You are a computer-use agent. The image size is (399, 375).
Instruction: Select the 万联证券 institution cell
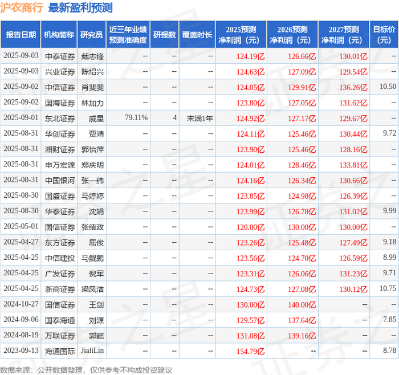(x=60, y=336)
